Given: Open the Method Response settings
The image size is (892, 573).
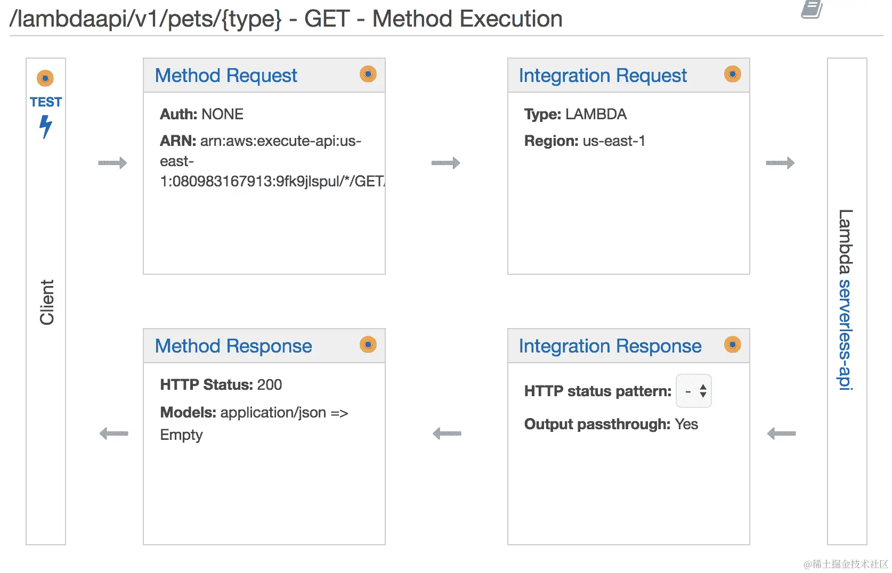Looking at the screenshot, I should 233,346.
